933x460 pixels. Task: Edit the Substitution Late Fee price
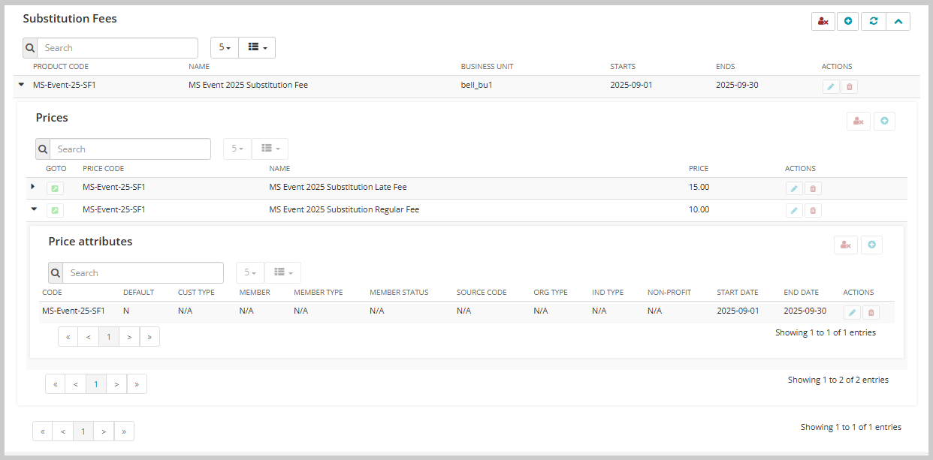pos(794,188)
